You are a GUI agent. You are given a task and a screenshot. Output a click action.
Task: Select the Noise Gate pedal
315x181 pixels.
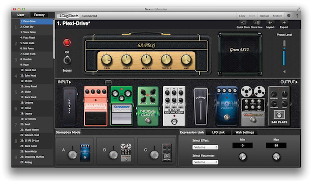click(x=148, y=106)
